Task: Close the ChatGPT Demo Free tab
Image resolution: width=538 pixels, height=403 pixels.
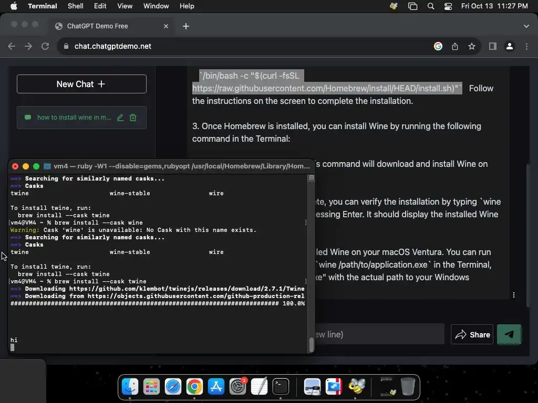Action: tap(166, 26)
